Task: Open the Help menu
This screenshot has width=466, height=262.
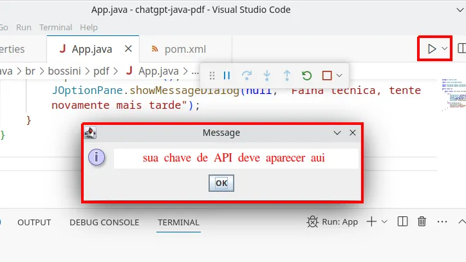Action: [x=89, y=28]
